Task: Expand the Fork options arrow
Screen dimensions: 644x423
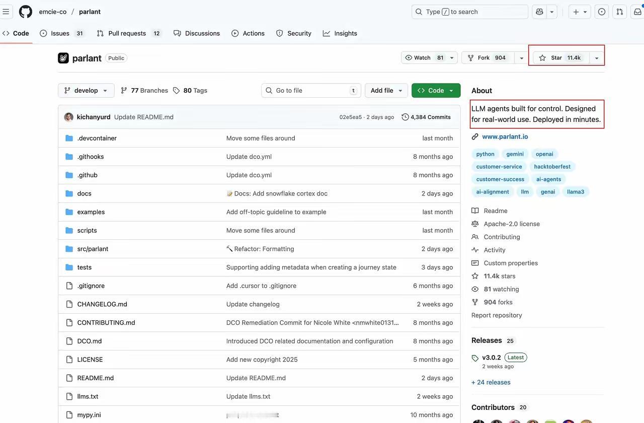Action: click(x=522, y=58)
